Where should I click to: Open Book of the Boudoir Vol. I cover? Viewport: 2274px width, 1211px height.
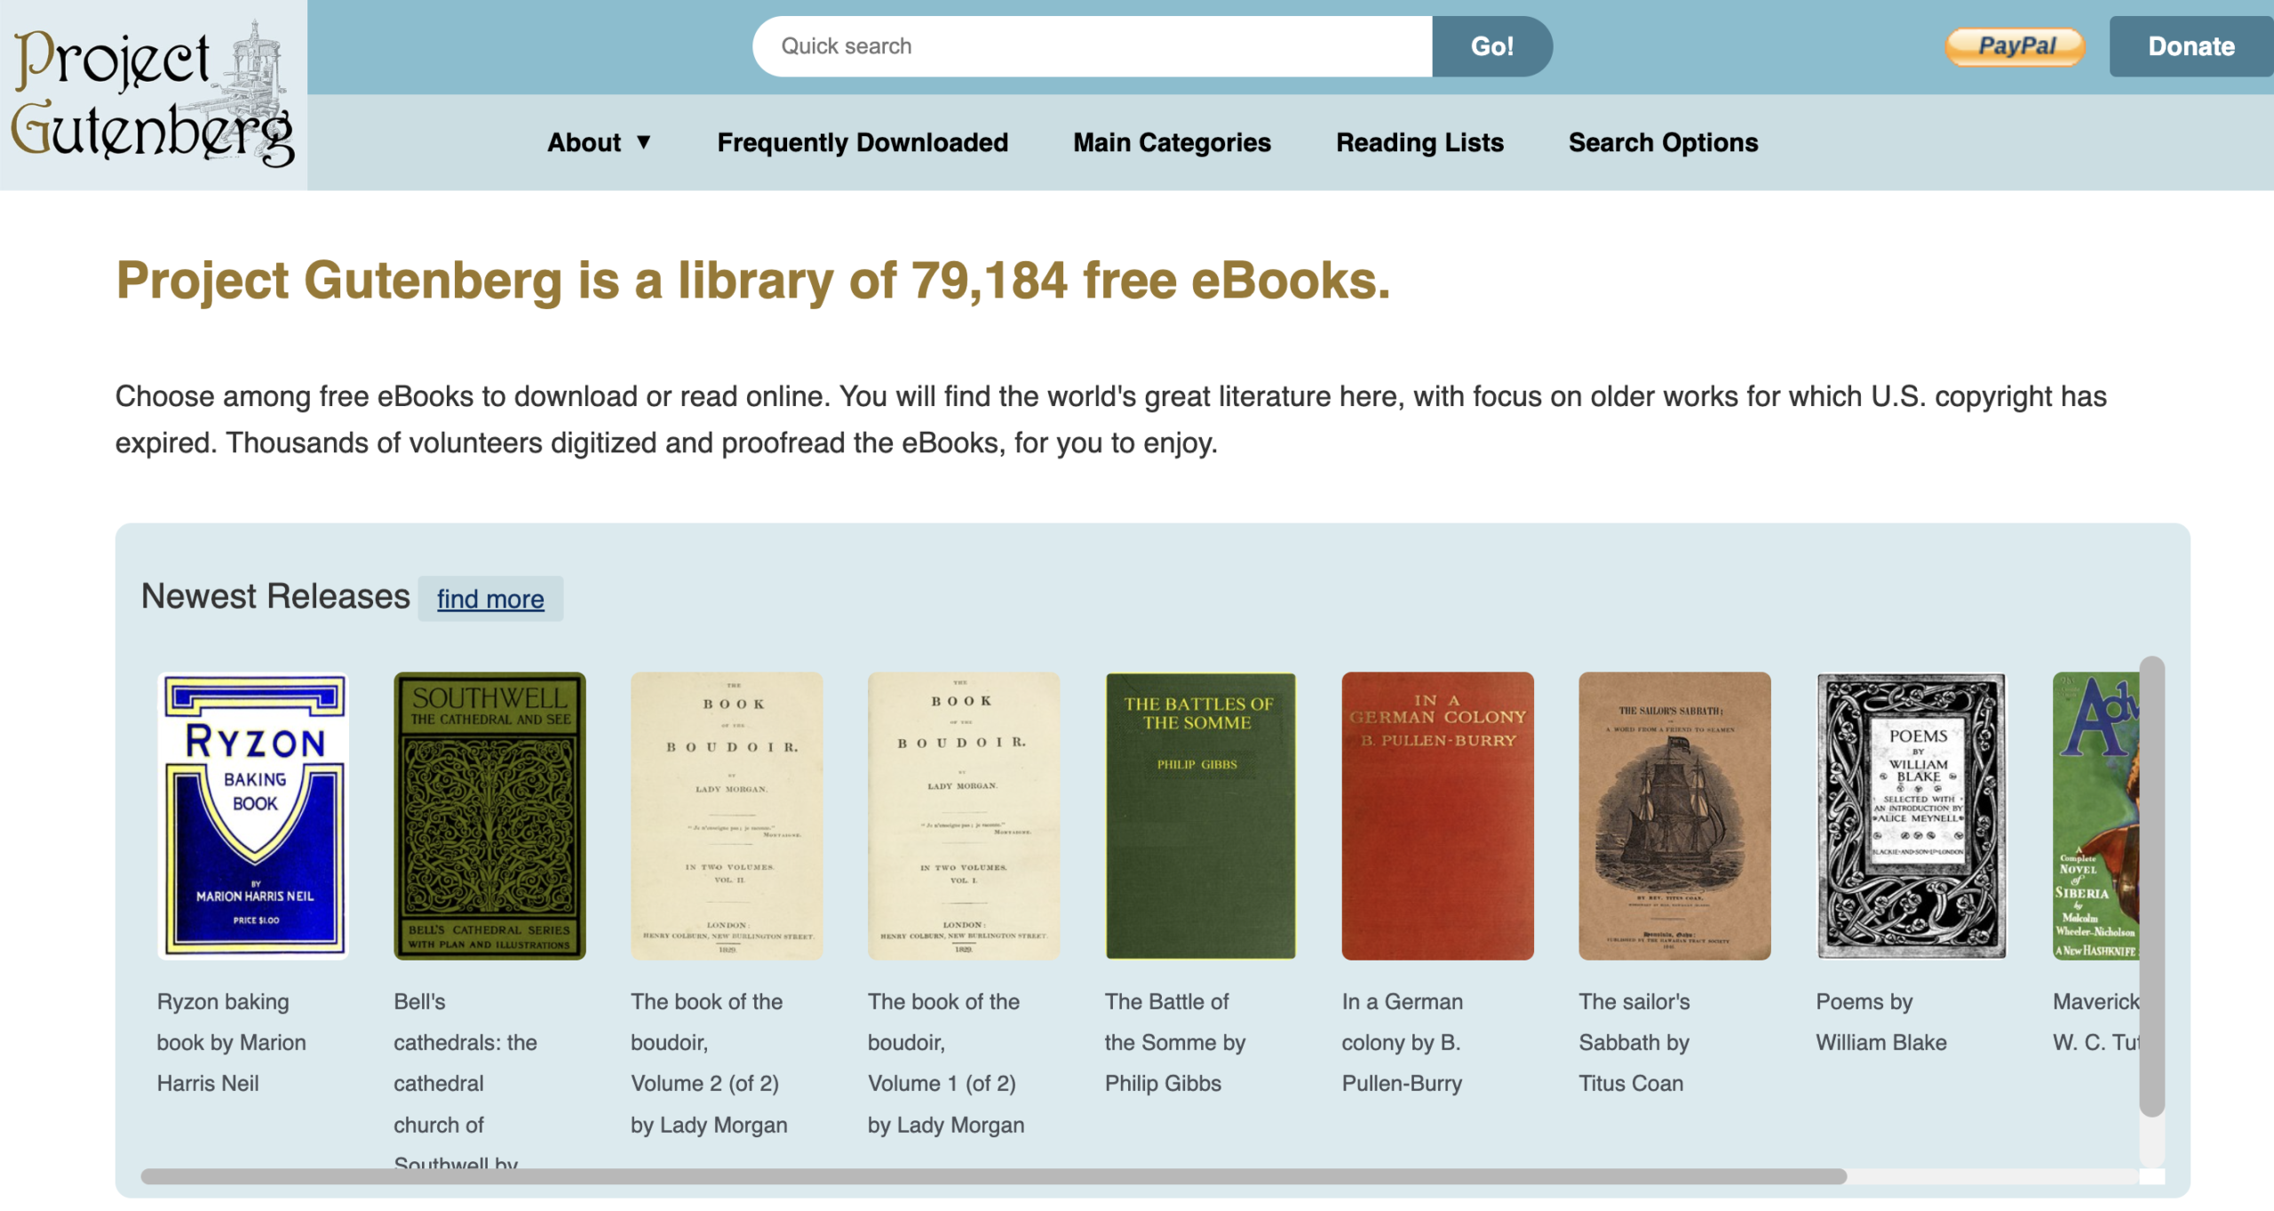(x=964, y=816)
